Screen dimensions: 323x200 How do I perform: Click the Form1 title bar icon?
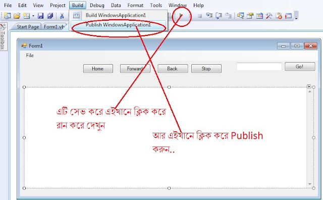[x=24, y=46]
